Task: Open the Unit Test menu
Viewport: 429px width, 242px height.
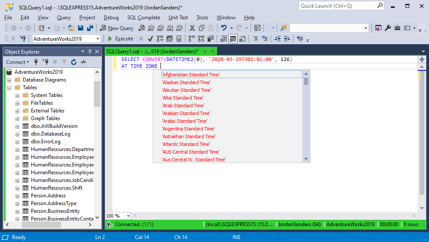Action: (x=178, y=18)
